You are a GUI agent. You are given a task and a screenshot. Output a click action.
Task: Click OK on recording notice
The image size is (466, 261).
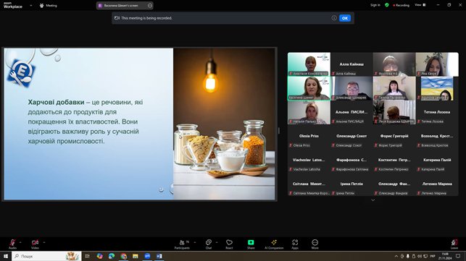(x=345, y=18)
